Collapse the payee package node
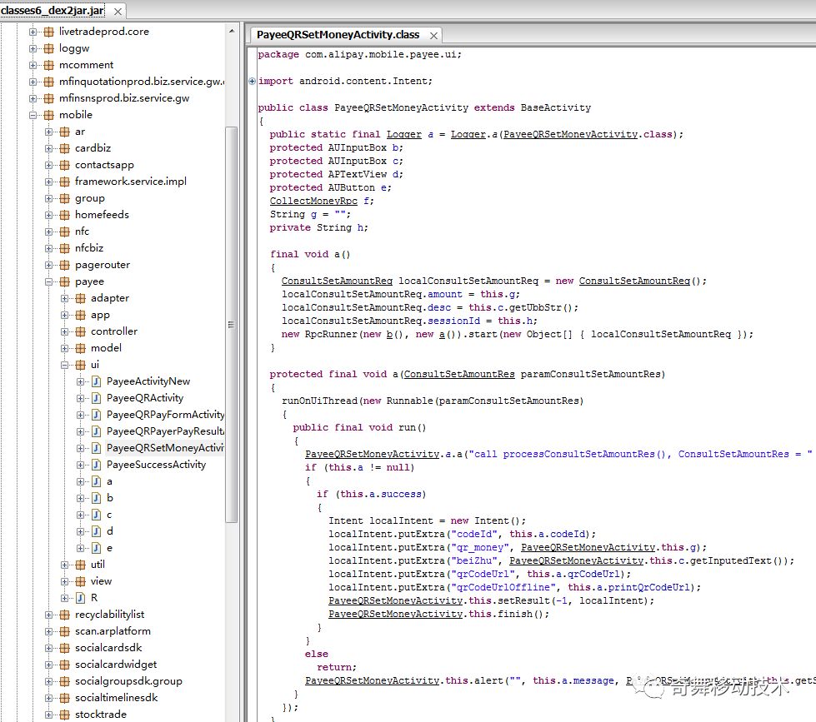This screenshot has height=722, width=816. tap(49, 281)
